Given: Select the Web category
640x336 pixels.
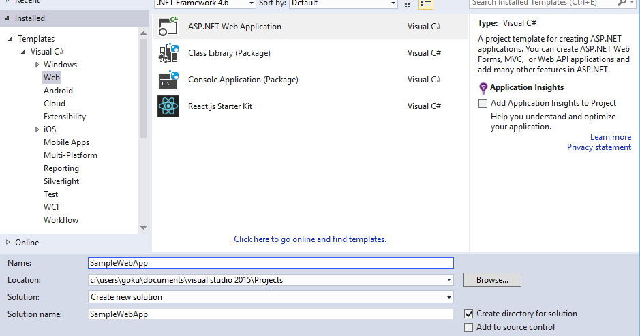Looking at the screenshot, I should 51,78.
